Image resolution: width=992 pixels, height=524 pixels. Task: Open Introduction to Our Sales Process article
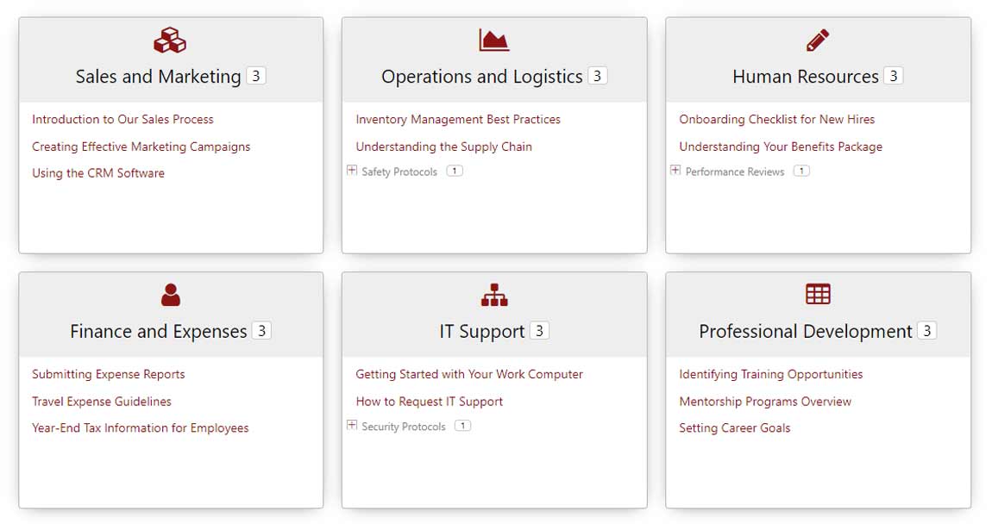122,120
